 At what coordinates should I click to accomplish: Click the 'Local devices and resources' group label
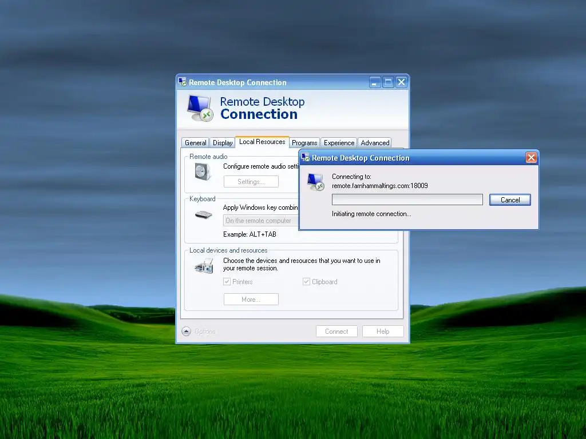pos(228,250)
